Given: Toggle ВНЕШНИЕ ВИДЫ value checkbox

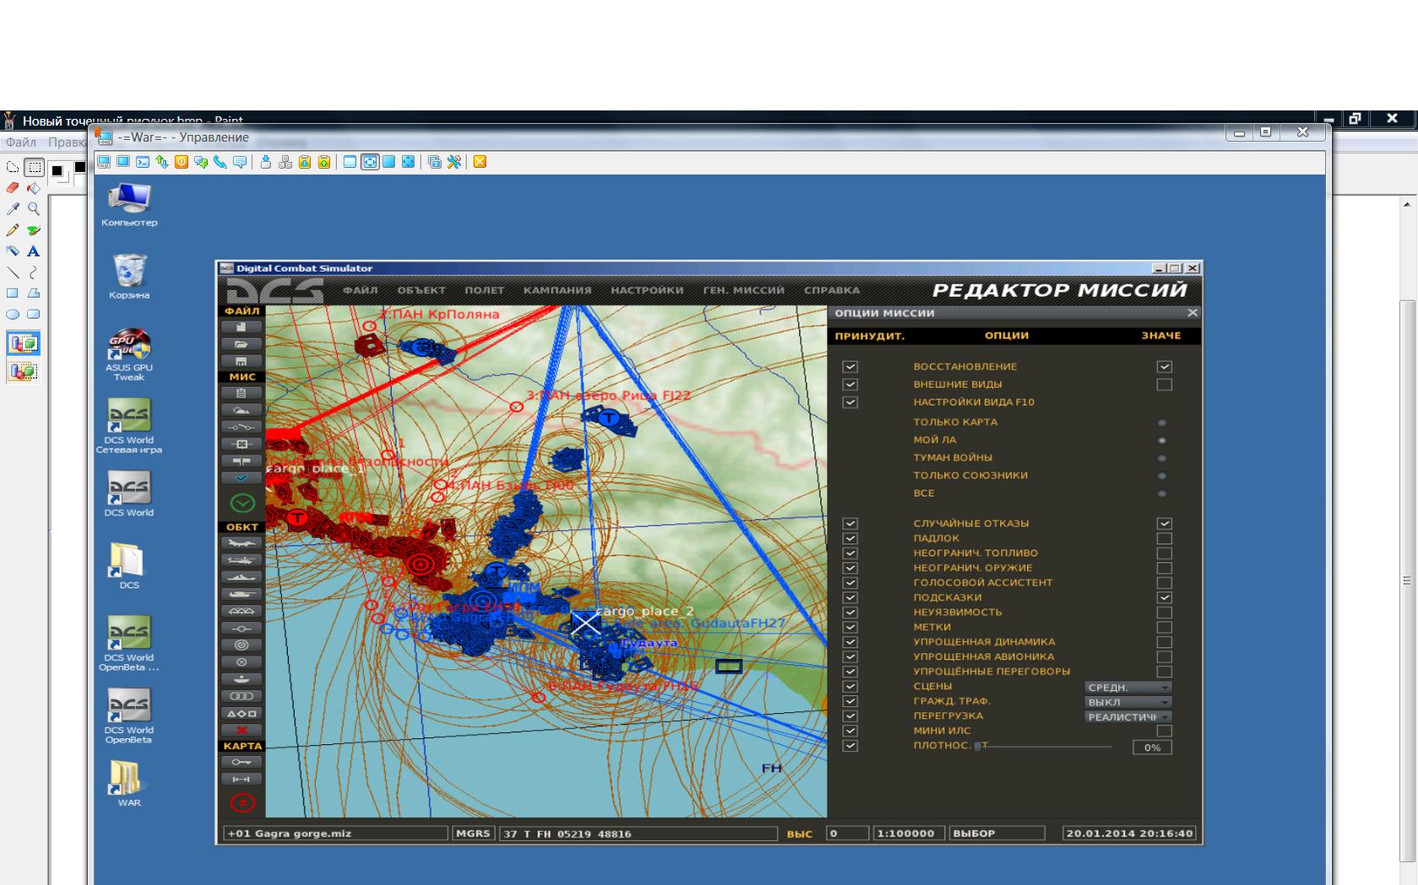Looking at the screenshot, I should [x=1164, y=385].
